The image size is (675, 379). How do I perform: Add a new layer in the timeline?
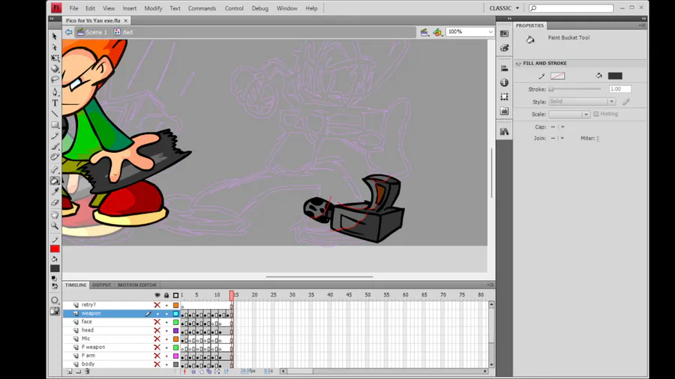70,372
